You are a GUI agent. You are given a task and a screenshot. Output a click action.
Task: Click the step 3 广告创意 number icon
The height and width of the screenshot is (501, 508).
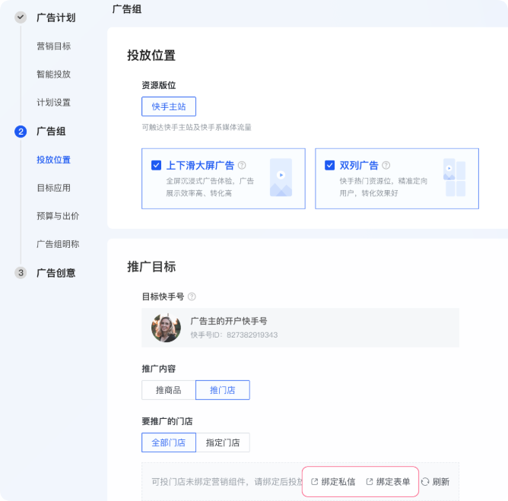(21, 273)
